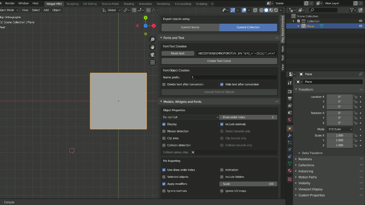Click the Create Text Curve button
The width and height of the screenshot is (365, 205).
(x=219, y=61)
